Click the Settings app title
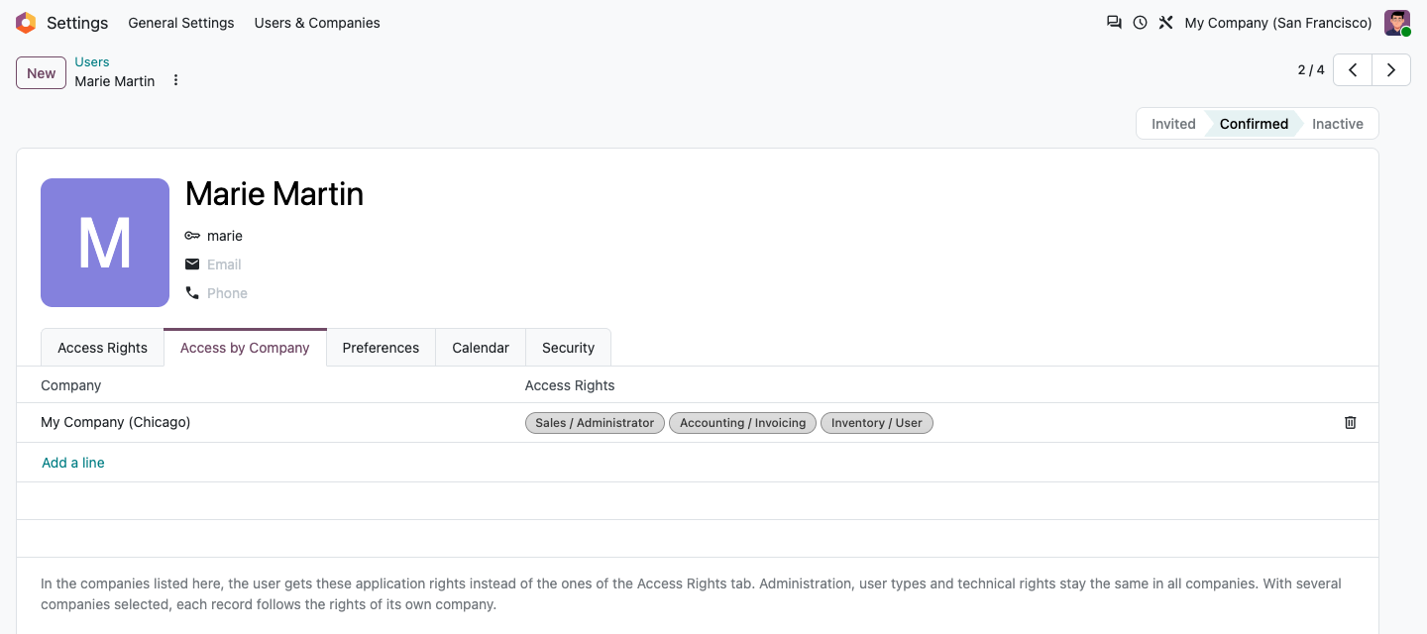Image resolution: width=1427 pixels, height=634 pixels. point(77,23)
